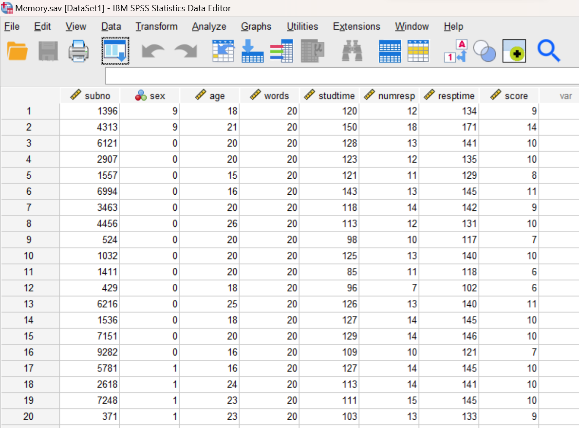Recall recently used dialogs icon

point(115,51)
